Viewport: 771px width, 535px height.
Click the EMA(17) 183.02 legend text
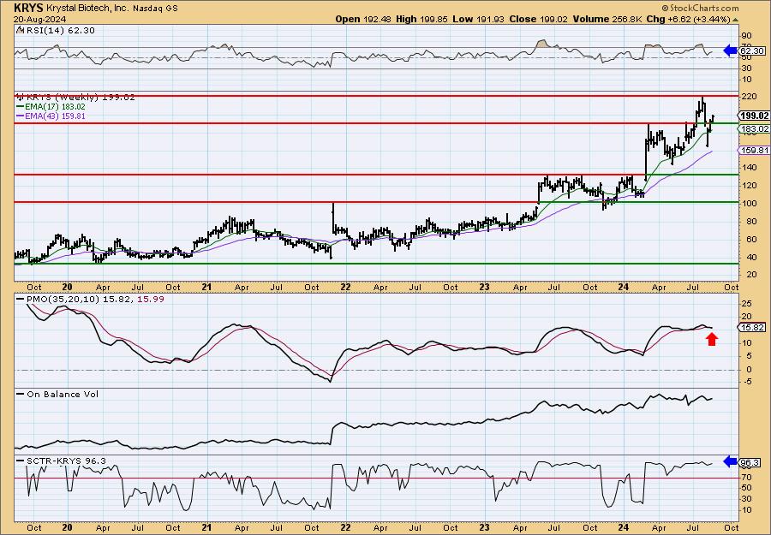(x=55, y=107)
